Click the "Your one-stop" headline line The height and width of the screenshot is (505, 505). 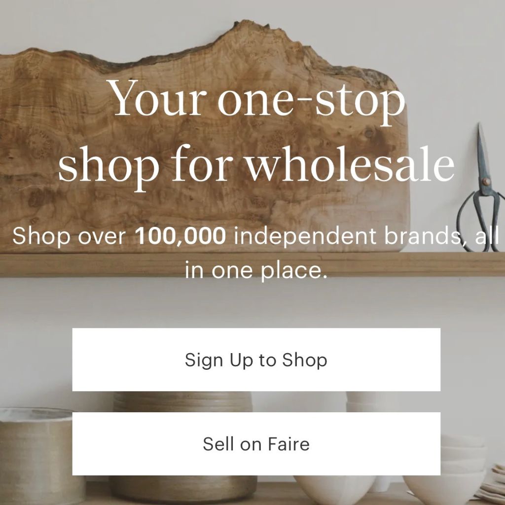tap(257, 98)
